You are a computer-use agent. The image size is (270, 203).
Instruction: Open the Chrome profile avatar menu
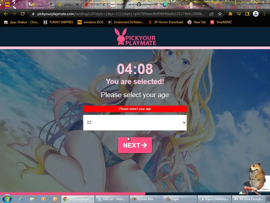(x=256, y=14)
